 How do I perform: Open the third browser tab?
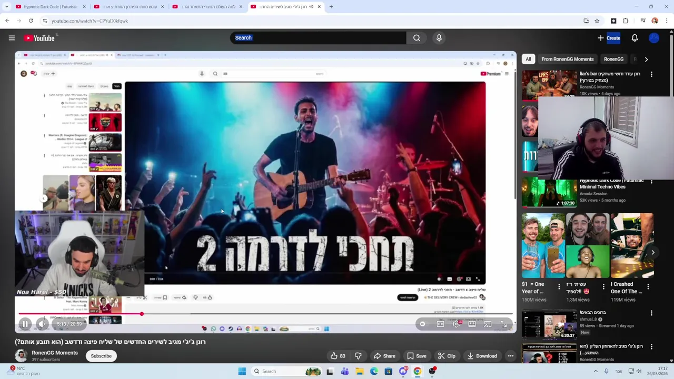(208, 7)
